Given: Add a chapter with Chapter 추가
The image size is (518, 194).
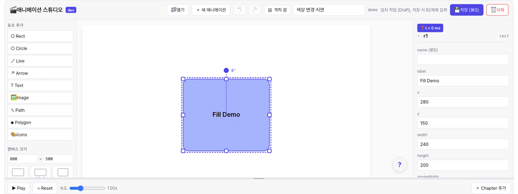Looking at the screenshot, I should point(491,188).
